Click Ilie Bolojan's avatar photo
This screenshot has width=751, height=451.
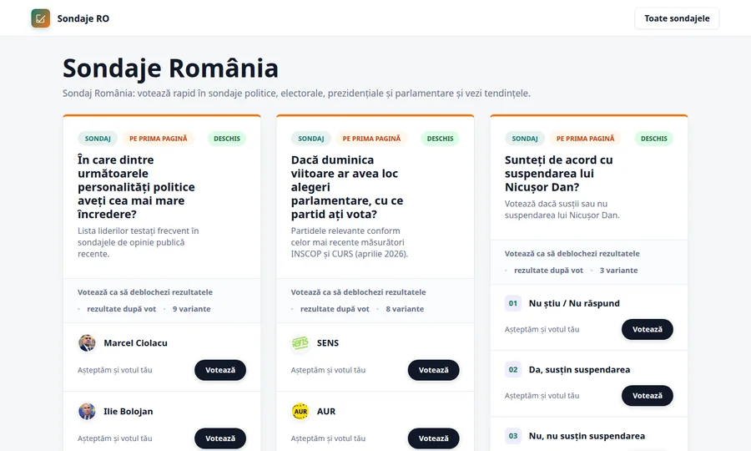87,412
